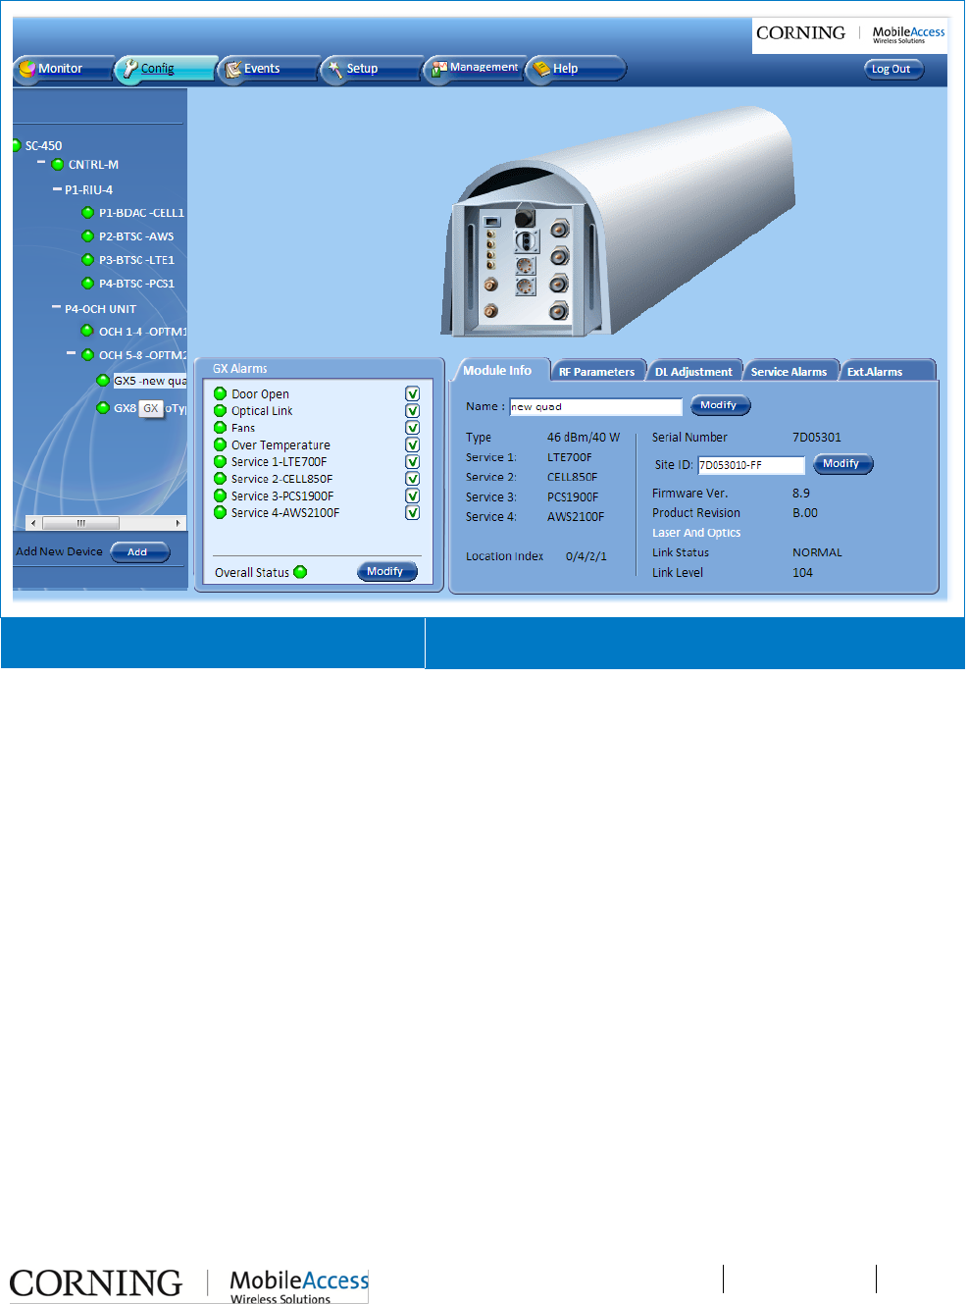Click the Service 1-LTE700F status LED
Viewport: 968px width, 1304px height.
[221, 461]
